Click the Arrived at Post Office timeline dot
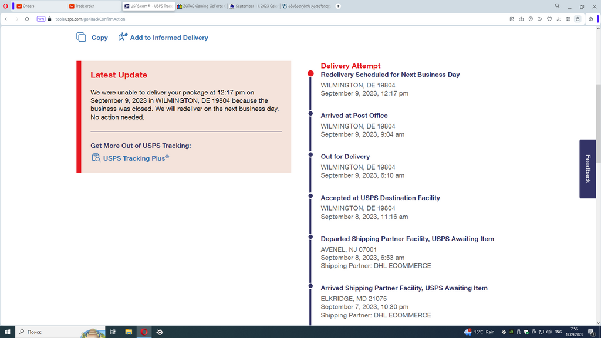This screenshot has height=338, width=601. (310, 114)
